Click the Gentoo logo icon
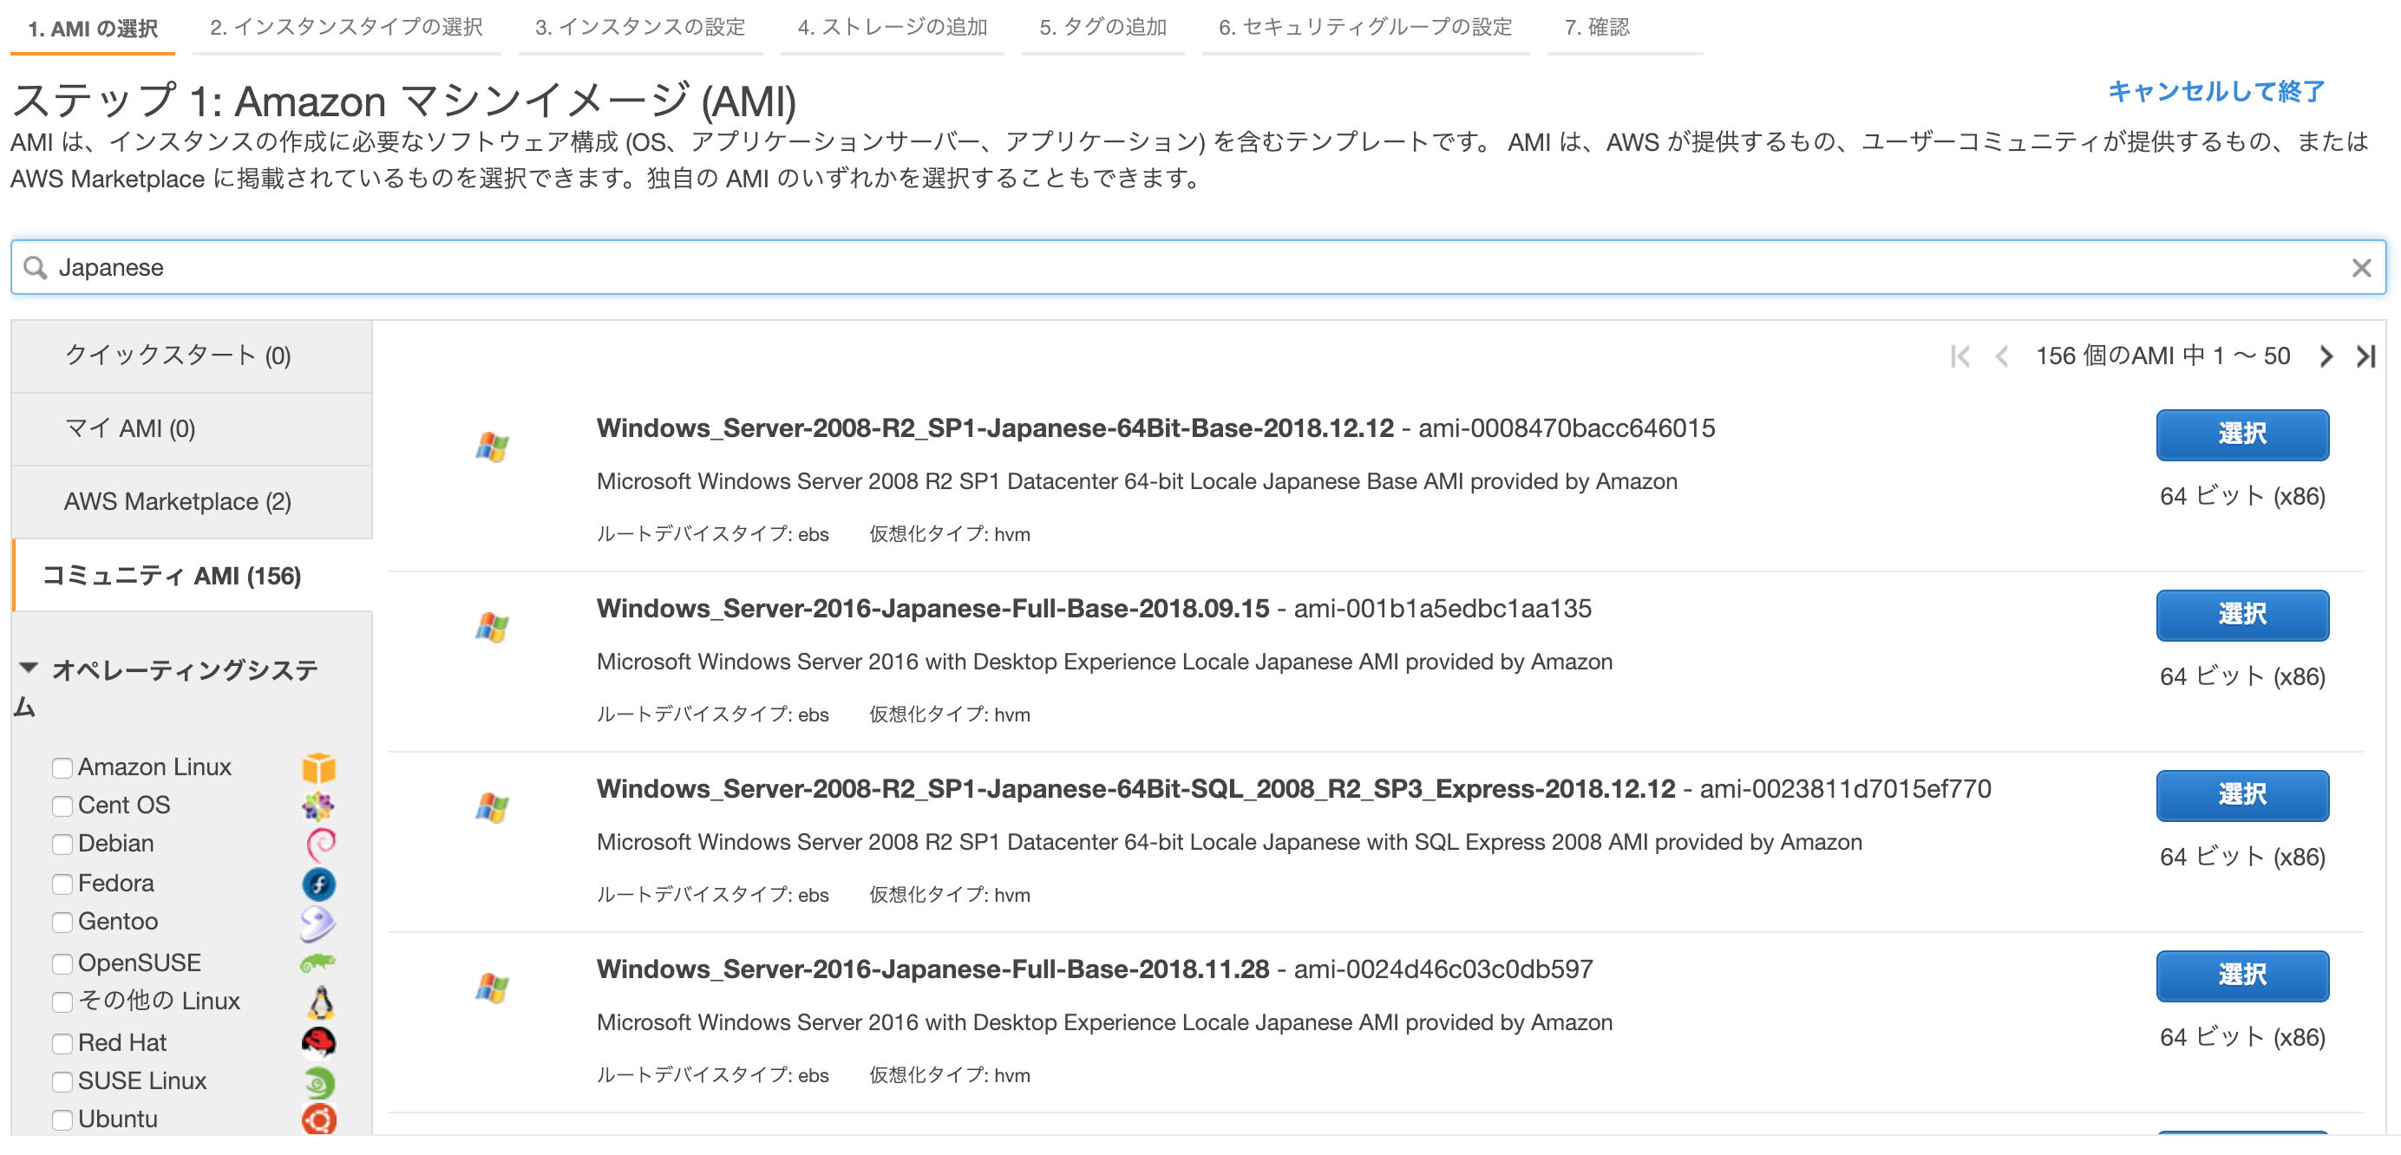 click(317, 923)
